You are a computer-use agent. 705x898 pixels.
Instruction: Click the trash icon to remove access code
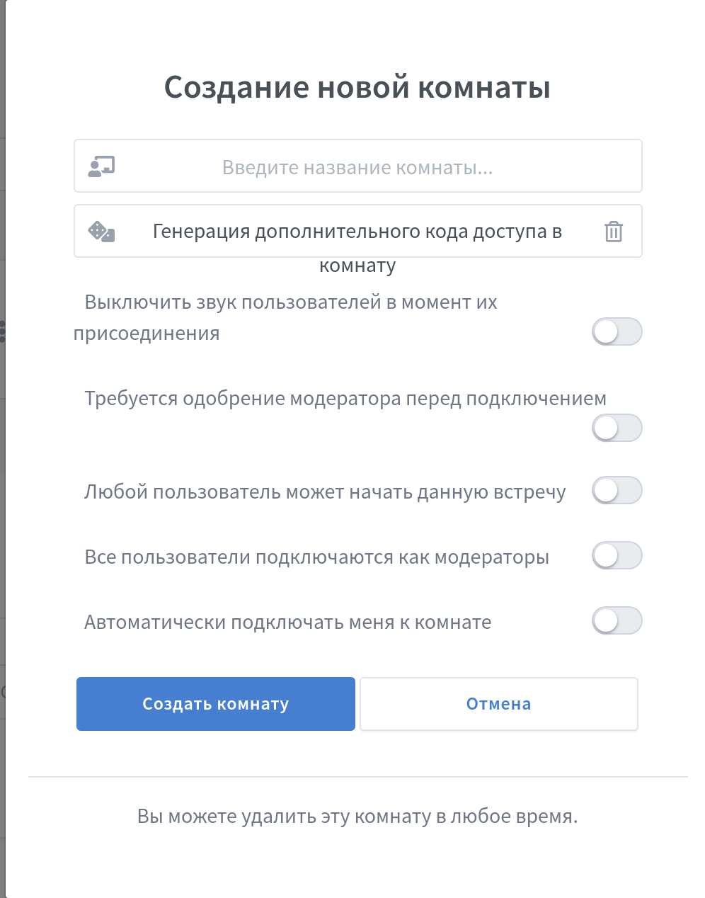click(x=614, y=232)
